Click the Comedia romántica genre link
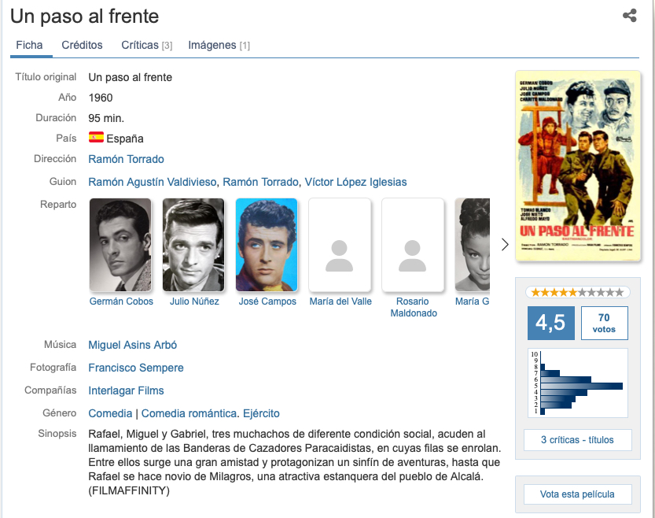This screenshot has width=655, height=518. tap(190, 413)
